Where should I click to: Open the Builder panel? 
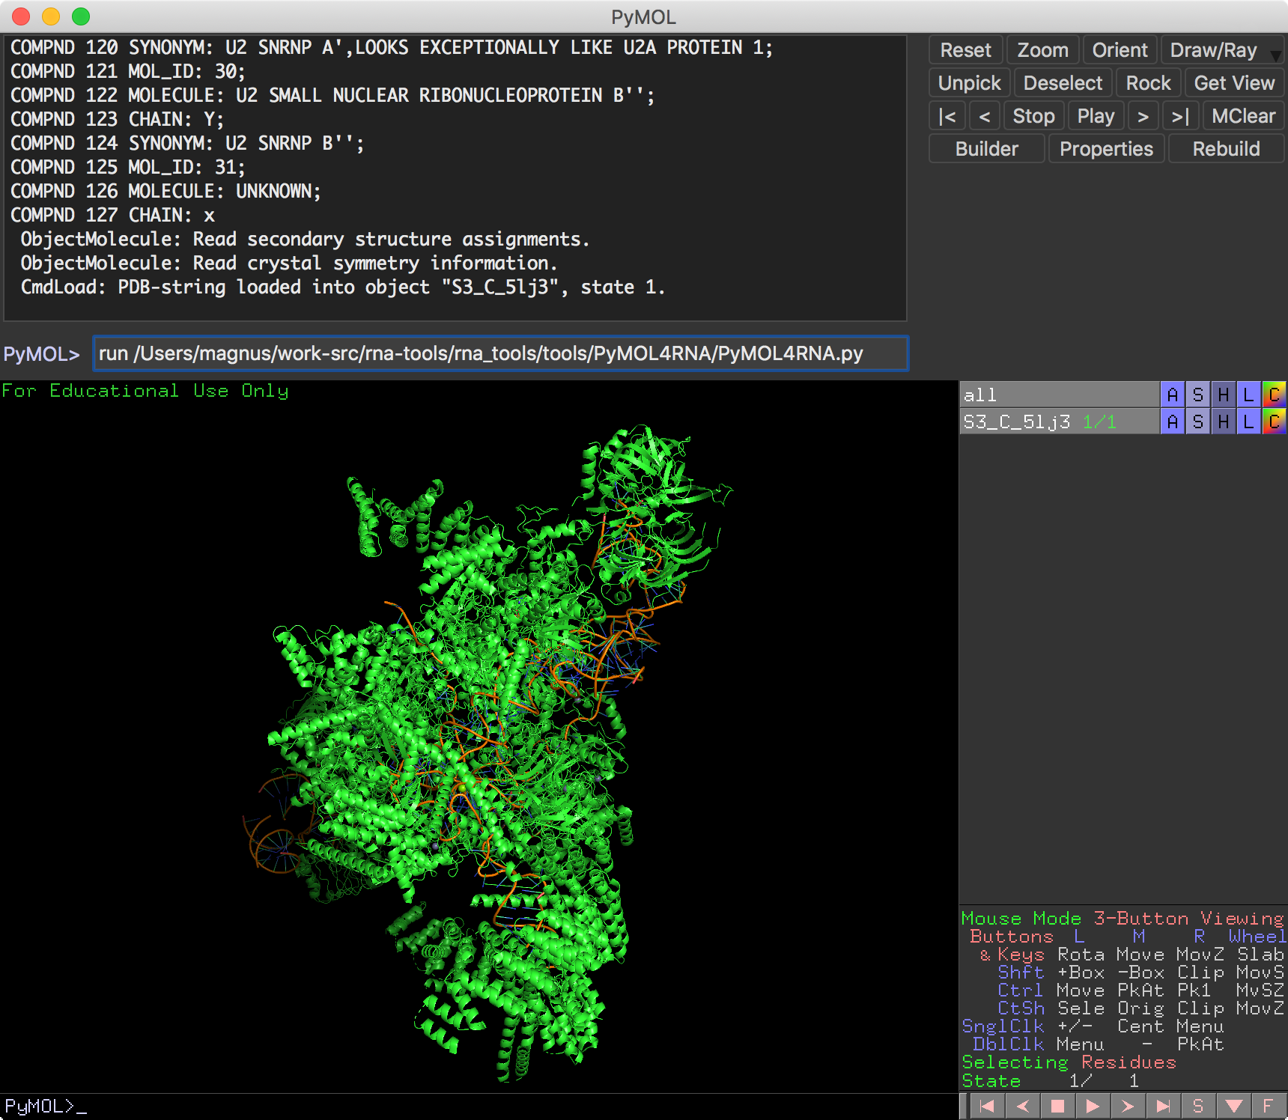[986, 149]
